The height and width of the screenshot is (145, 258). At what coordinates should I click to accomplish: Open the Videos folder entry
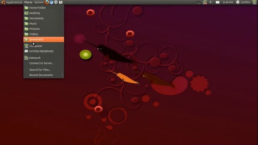pos(44,34)
